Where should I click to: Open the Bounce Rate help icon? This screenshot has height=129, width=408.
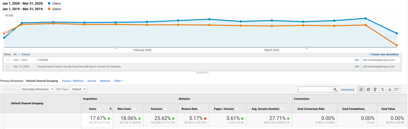pos(201,109)
